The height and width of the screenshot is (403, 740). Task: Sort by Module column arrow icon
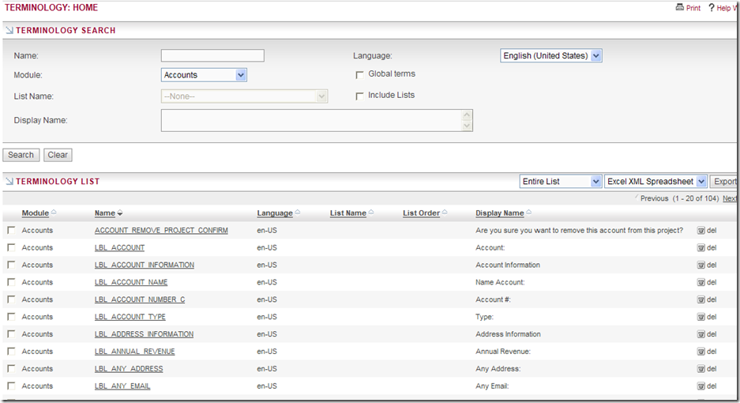coord(54,213)
